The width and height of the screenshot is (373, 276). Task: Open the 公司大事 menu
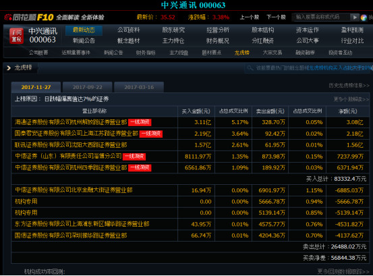308,40
